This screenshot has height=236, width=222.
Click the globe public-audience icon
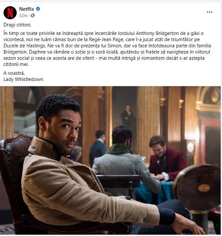click(x=33, y=16)
